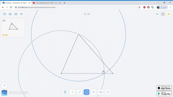Restart the current level
The image size is (173, 97).
coord(21,14)
